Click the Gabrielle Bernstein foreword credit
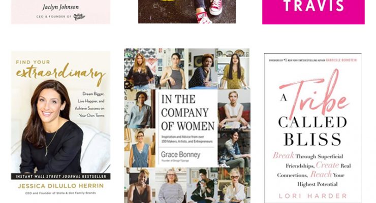Viewport: 376px width, 203px height. tap(312, 60)
